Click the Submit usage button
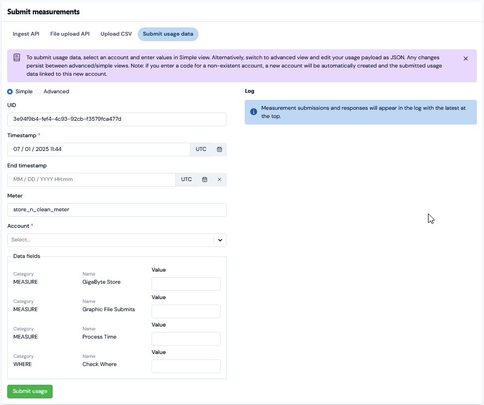This screenshot has height=405, width=484. coord(30,391)
